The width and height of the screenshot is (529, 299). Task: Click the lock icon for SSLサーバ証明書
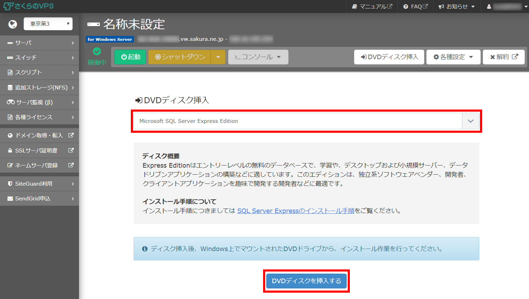coord(10,150)
